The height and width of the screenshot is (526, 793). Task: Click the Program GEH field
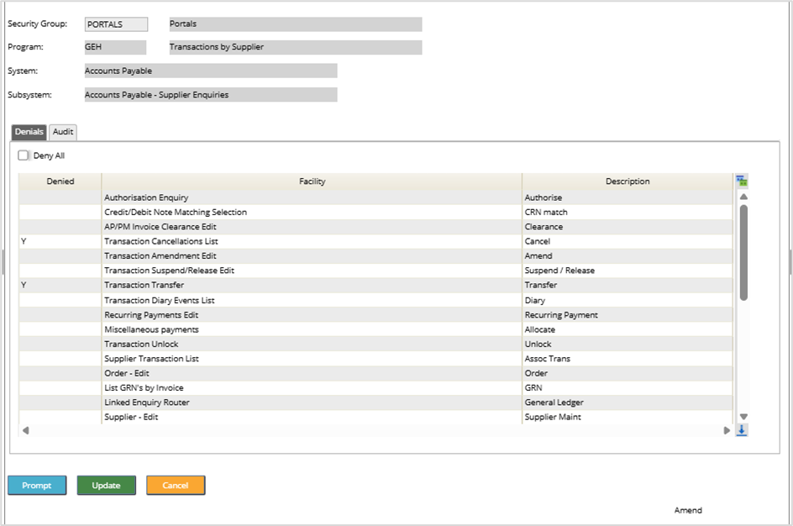click(115, 47)
